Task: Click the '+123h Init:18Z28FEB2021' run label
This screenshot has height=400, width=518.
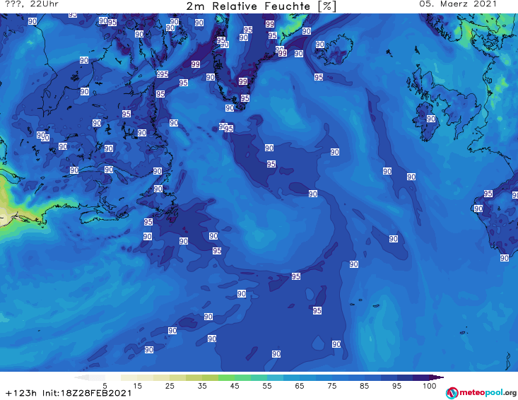Action: (69, 393)
